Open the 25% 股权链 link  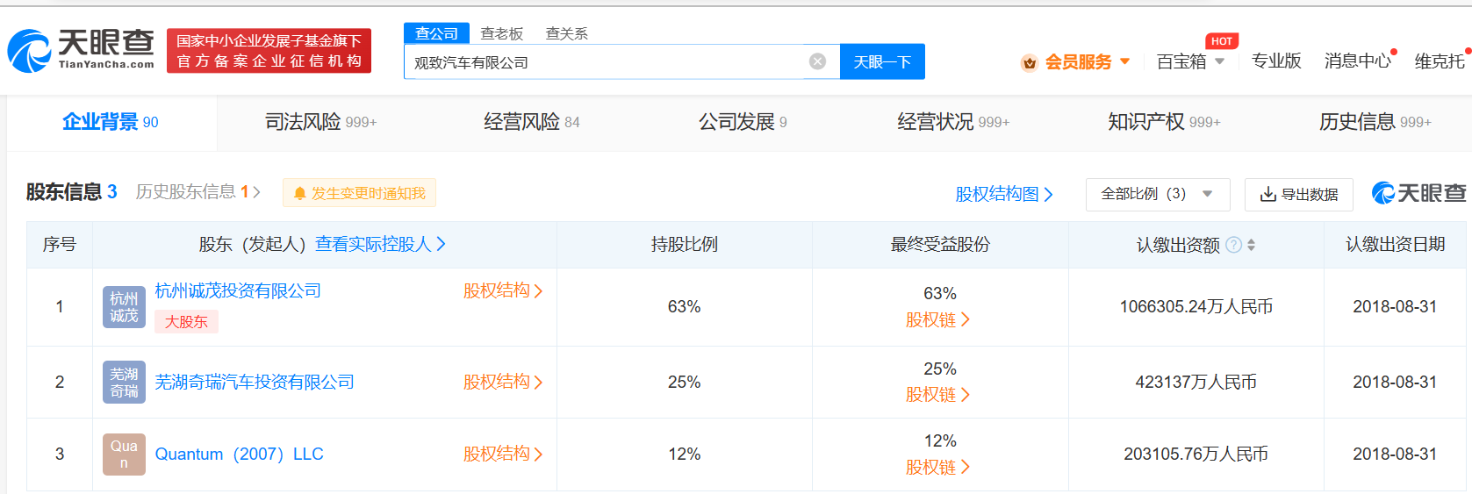click(937, 395)
